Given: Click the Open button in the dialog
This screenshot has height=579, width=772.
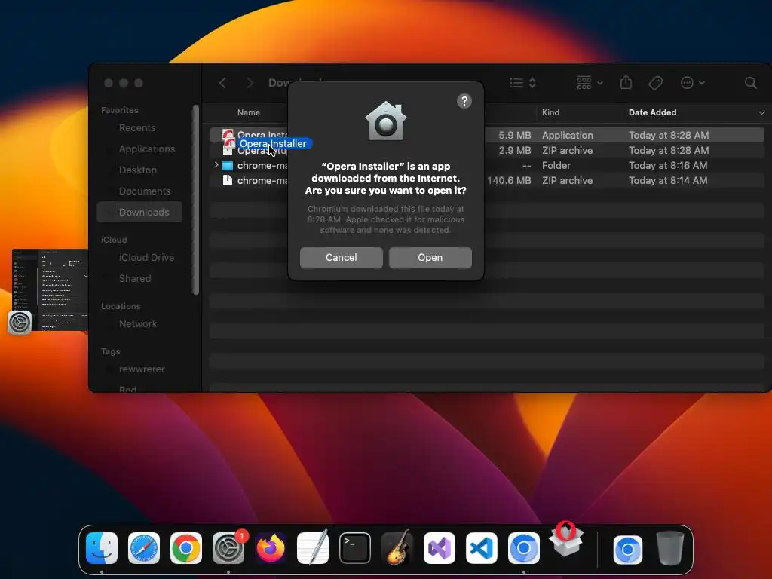Looking at the screenshot, I should pos(430,258).
